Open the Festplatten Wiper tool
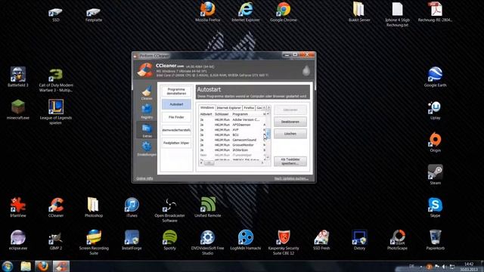 (x=176, y=143)
